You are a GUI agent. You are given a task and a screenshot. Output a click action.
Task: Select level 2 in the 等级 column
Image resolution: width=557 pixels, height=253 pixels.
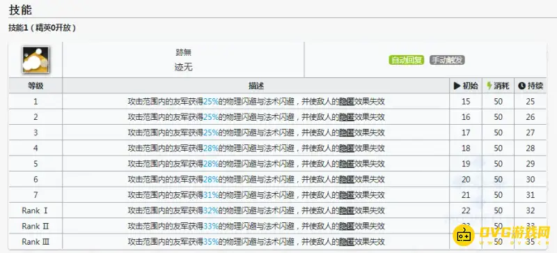click(36, 117)
